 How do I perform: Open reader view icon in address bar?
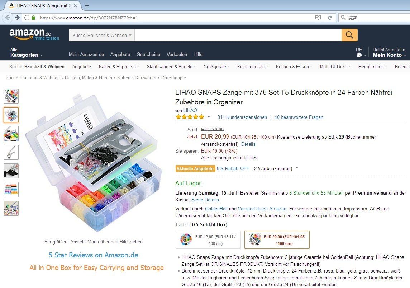[x=318, y=18]
